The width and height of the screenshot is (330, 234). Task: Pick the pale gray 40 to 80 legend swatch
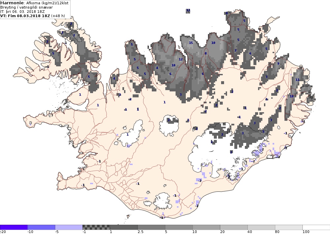pos(261,227)
